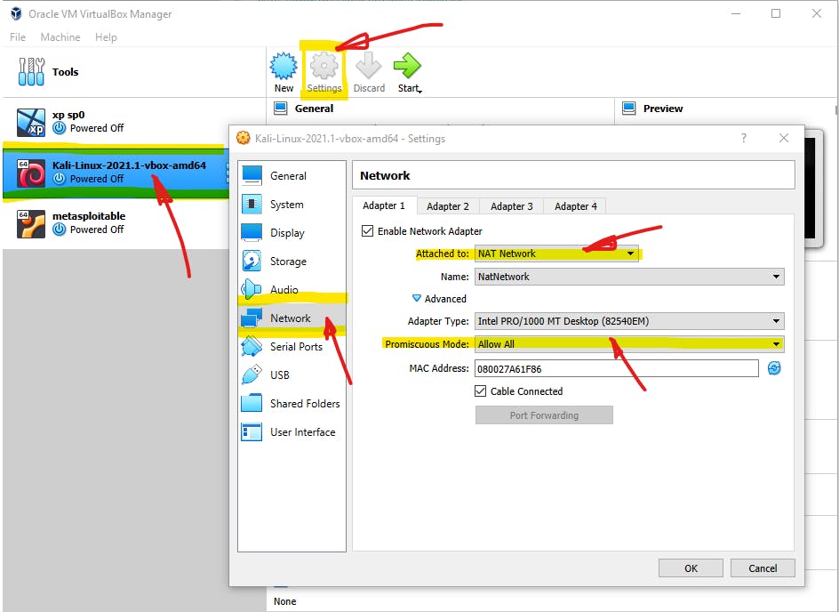Screen dimensions: 839x612
Task: Click the settings dialog title icon
Action: coord(243,138)
